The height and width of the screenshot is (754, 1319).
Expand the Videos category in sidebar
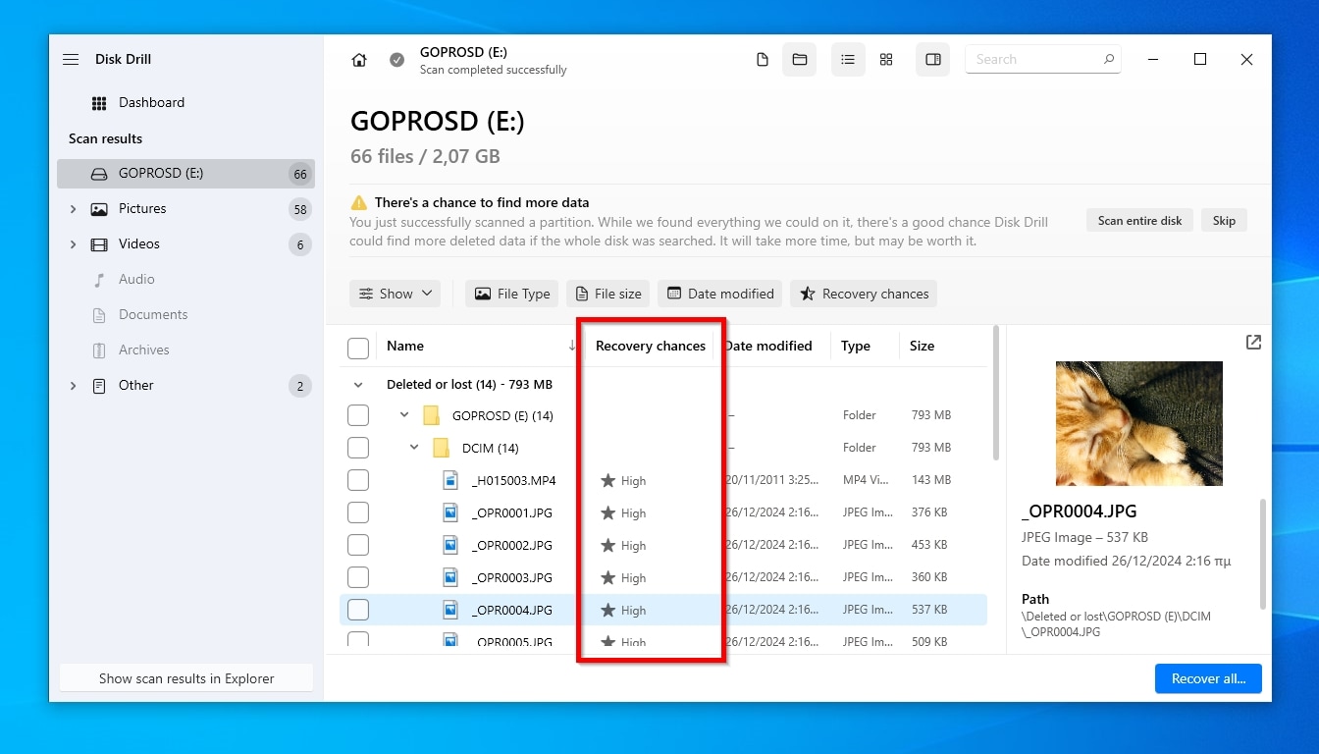pos(73,244)
